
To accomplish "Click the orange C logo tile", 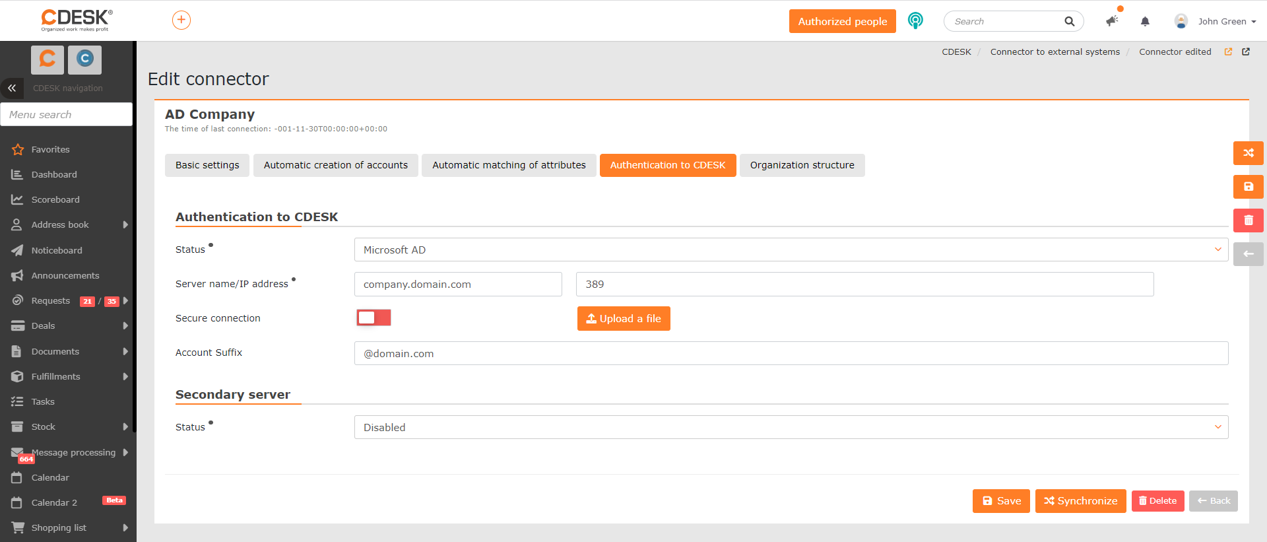I will click(x=48, y=59).
